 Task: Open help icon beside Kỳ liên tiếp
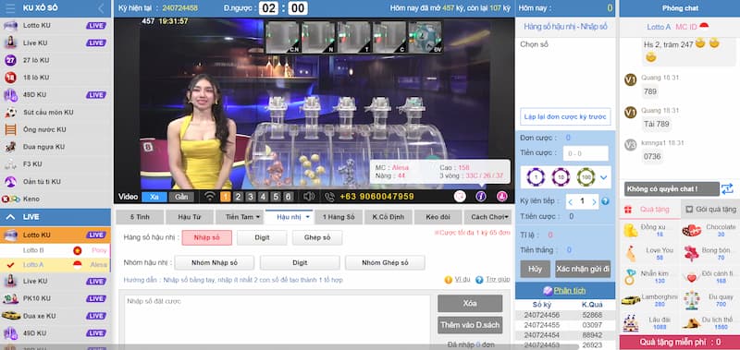605,201
